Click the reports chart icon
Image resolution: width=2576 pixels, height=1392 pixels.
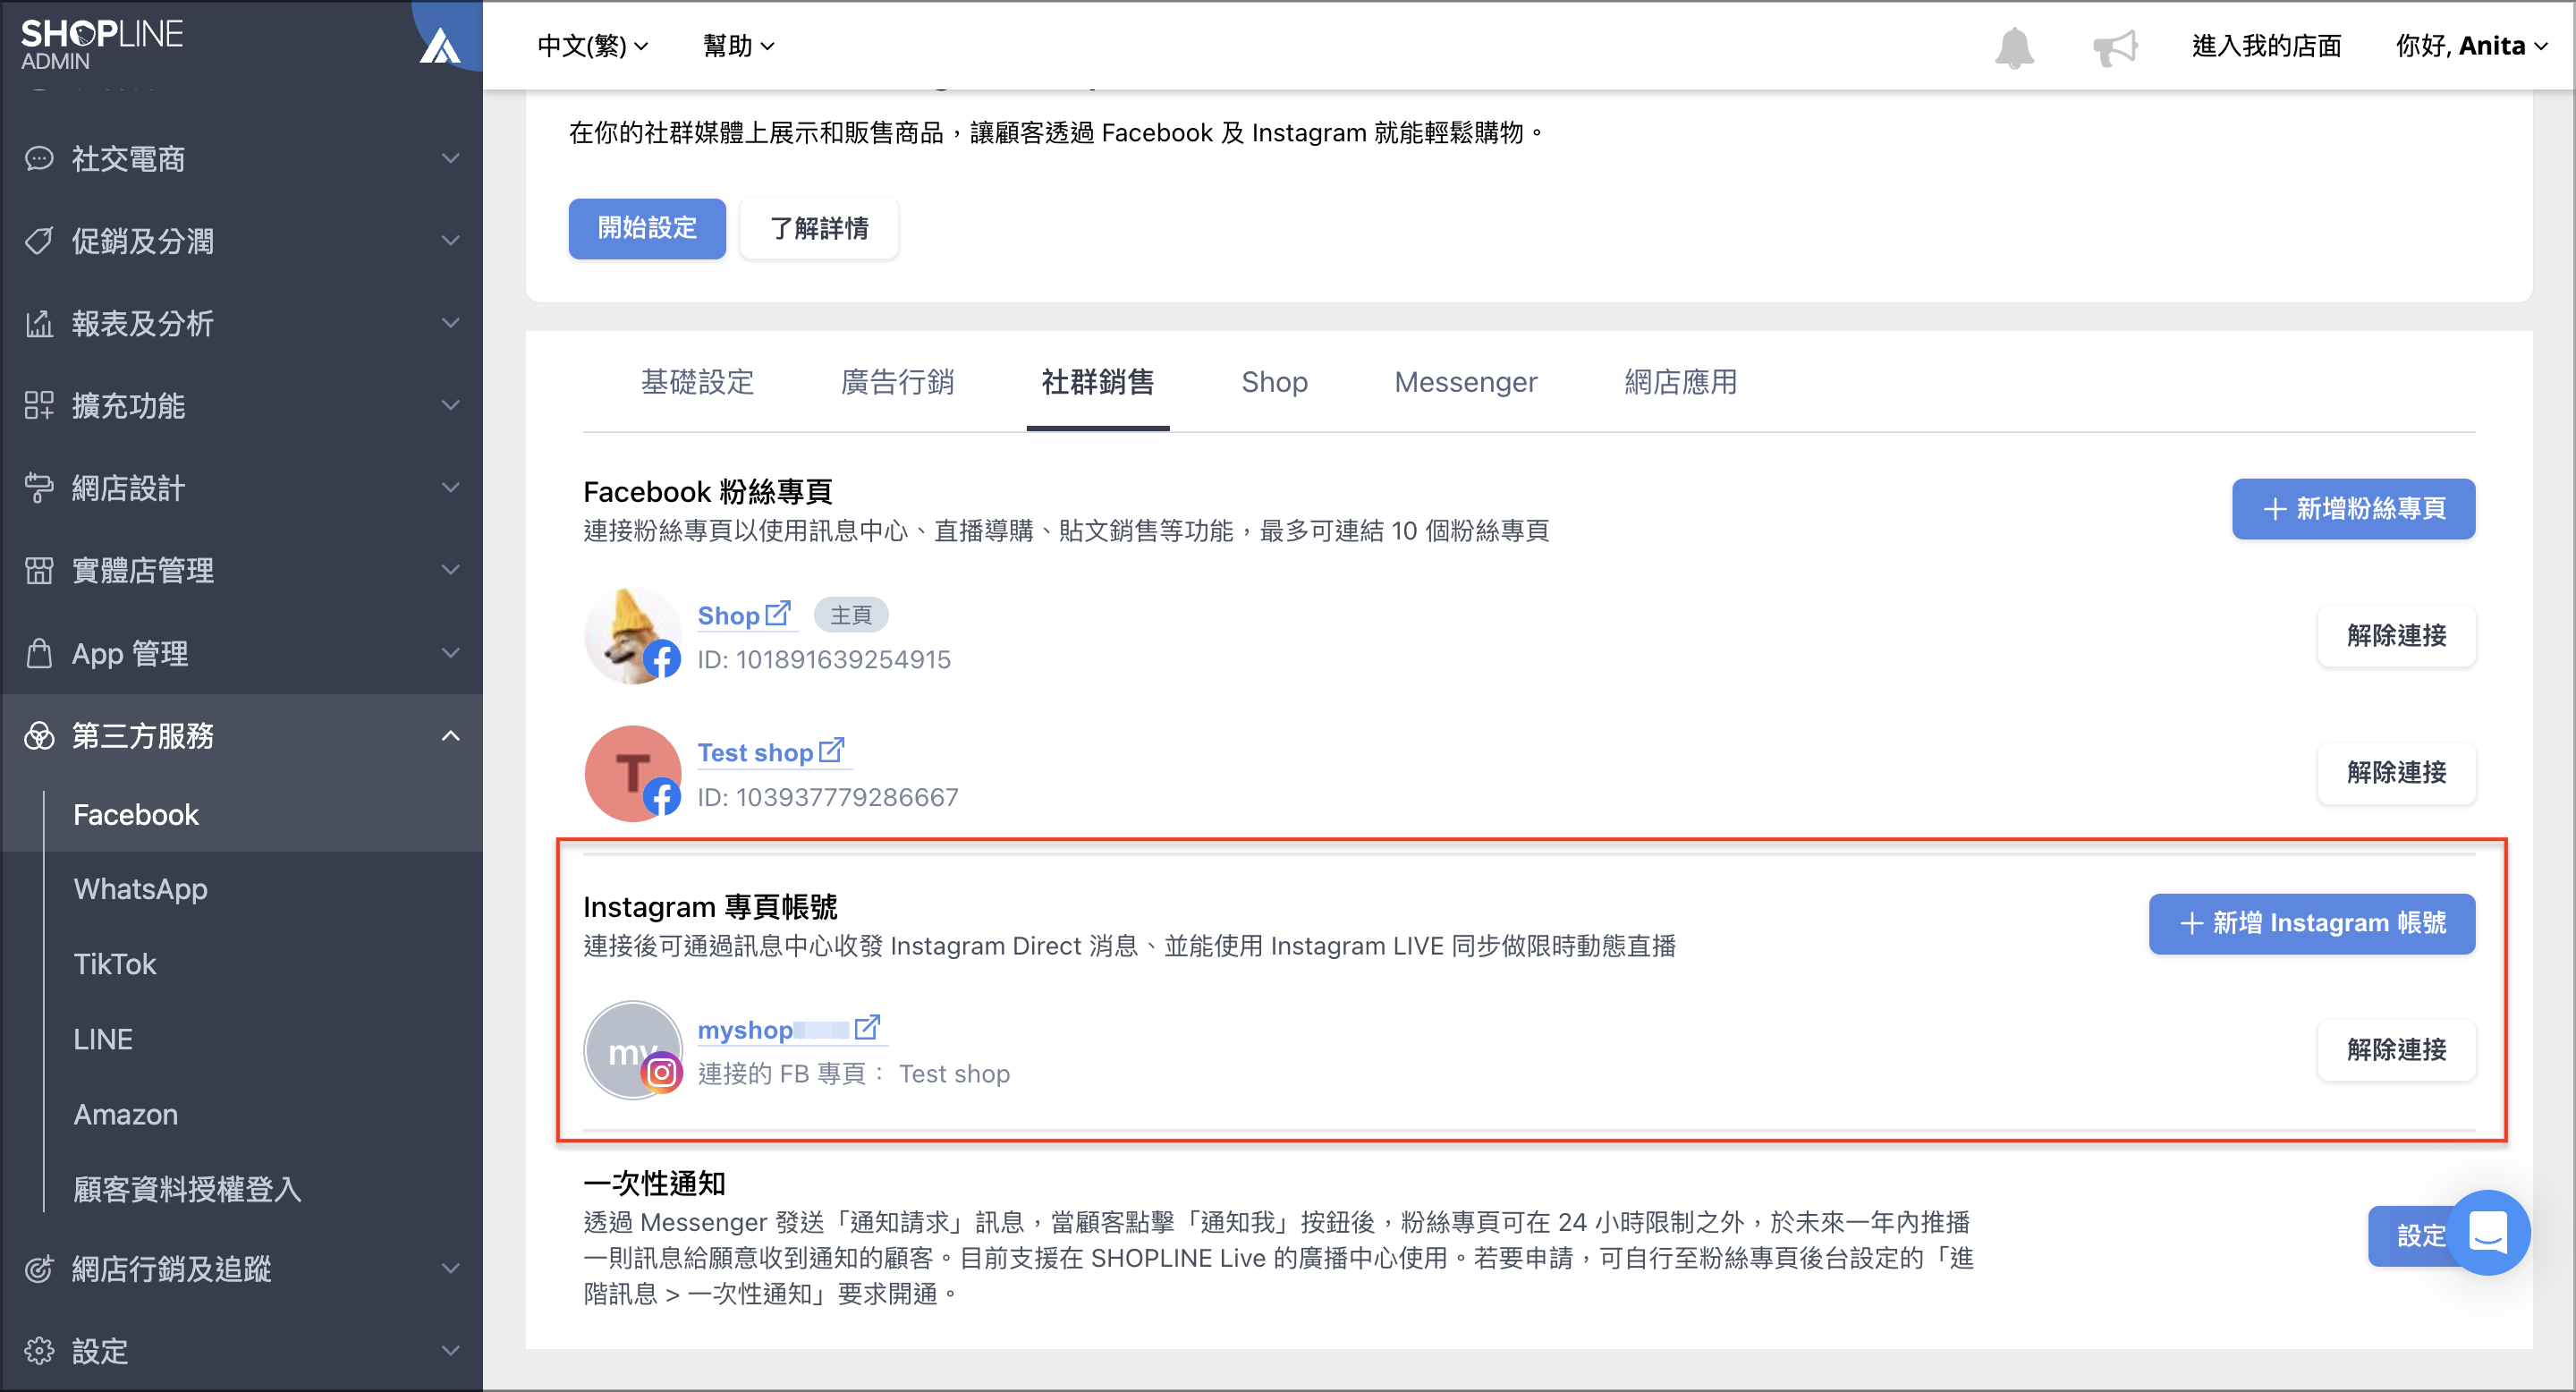coord(39,323)
